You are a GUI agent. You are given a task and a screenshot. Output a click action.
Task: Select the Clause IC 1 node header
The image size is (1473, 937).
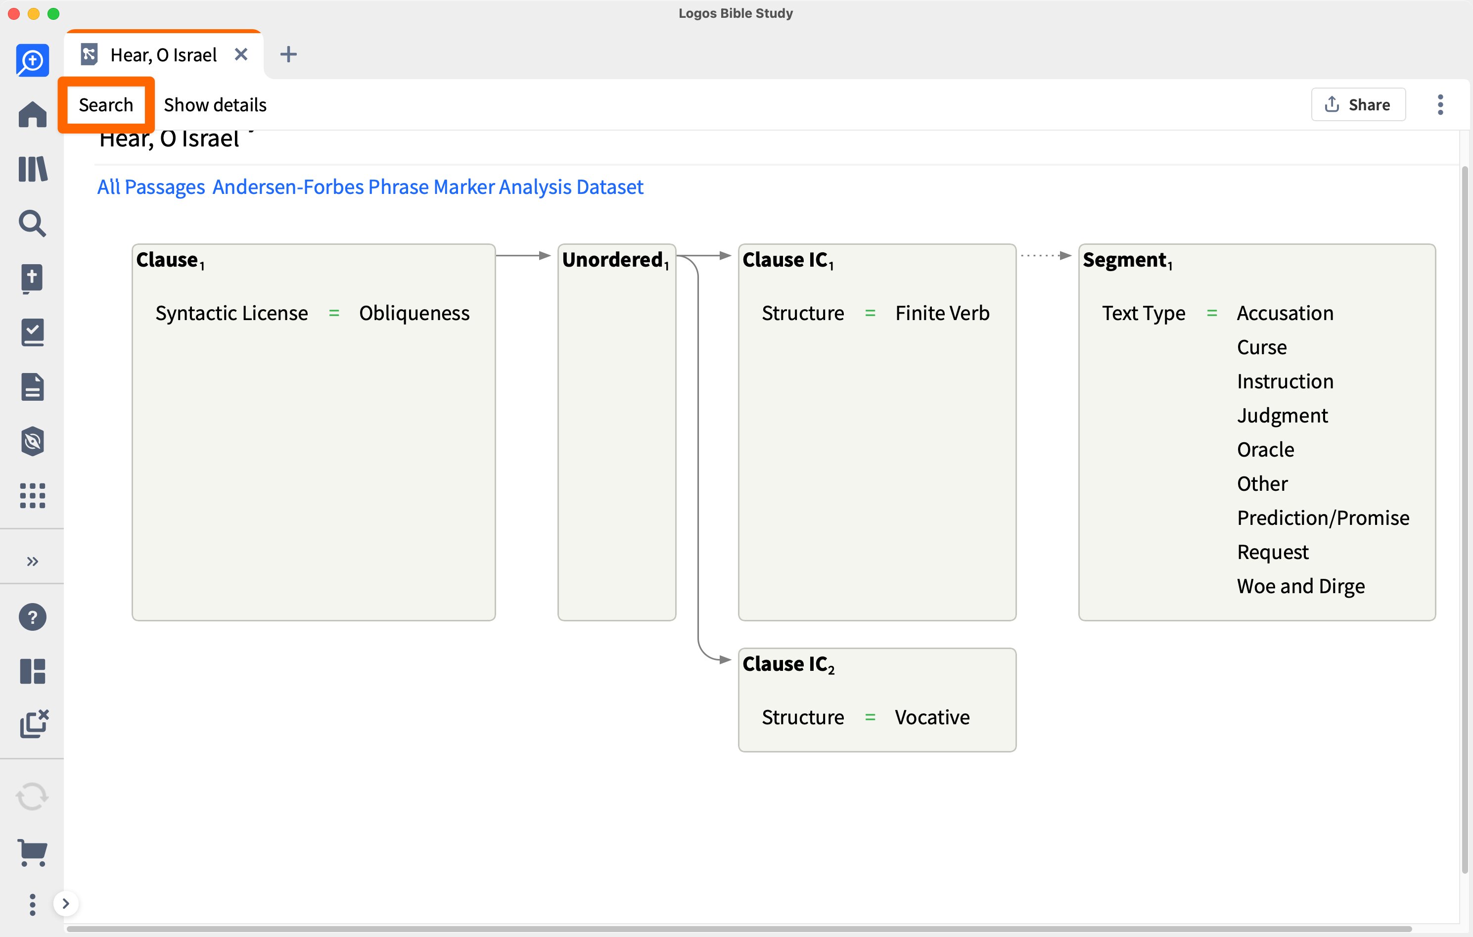(x=788, y=260)
